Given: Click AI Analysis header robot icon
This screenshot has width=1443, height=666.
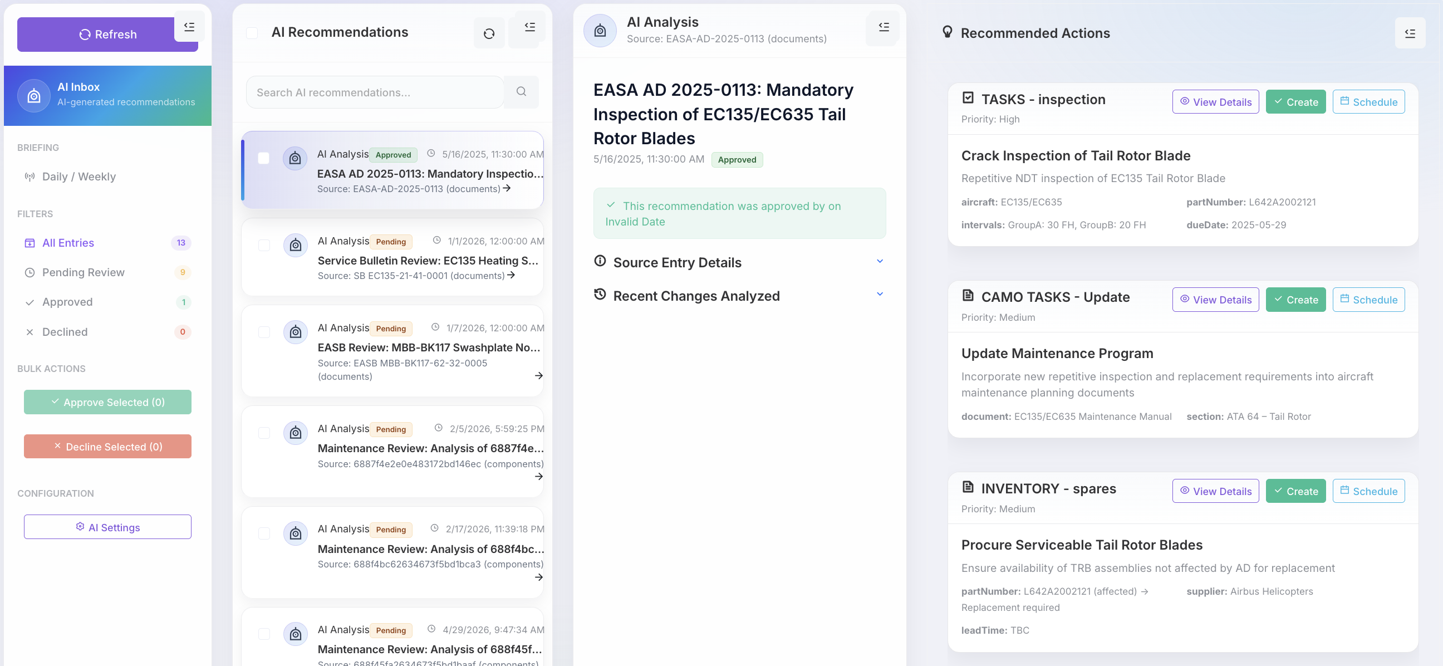Looking at the screenshot, I should [x=600, y=30].
